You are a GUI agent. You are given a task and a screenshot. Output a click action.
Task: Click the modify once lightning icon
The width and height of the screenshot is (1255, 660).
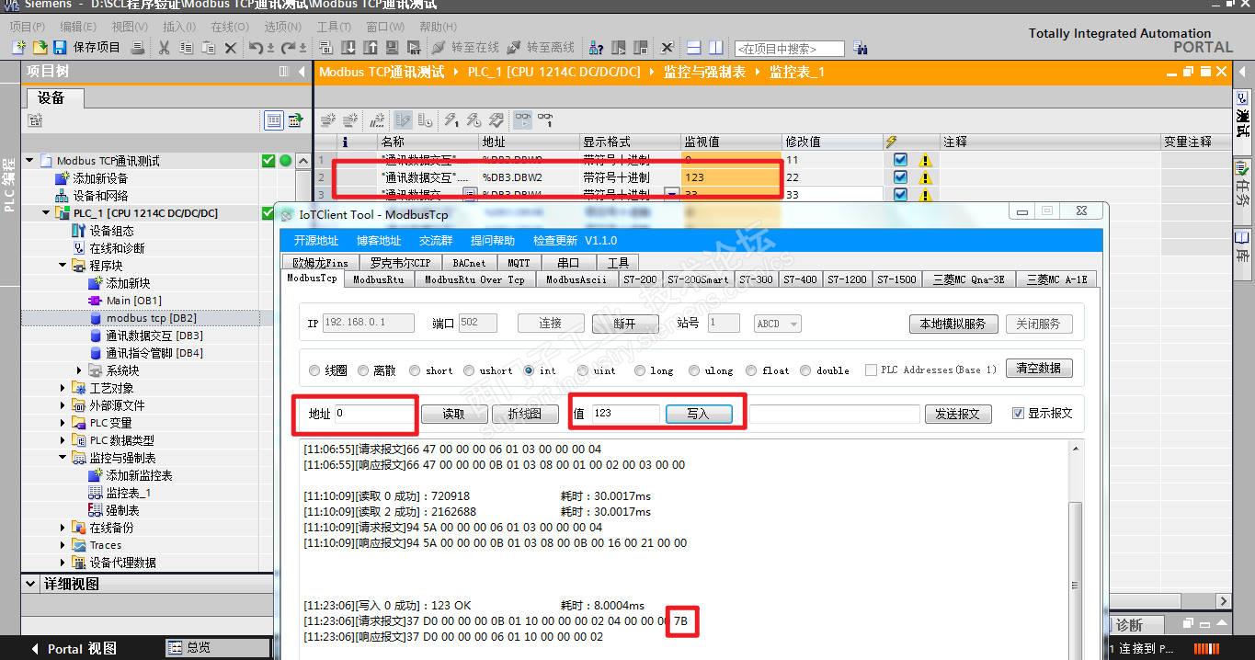[x=451, y=119]
